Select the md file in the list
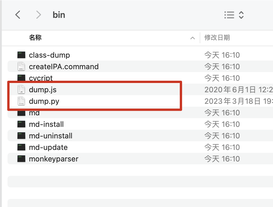Viewport: 273px width, 207px height. pyautogui.click(x=34, y=113)
